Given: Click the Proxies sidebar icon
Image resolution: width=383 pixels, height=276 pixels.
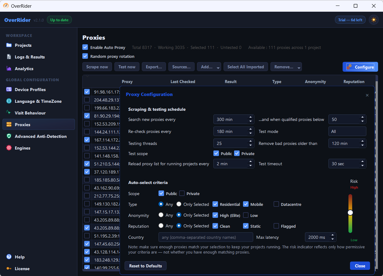Looking at the screenshot, I should (x=9, y=125).
